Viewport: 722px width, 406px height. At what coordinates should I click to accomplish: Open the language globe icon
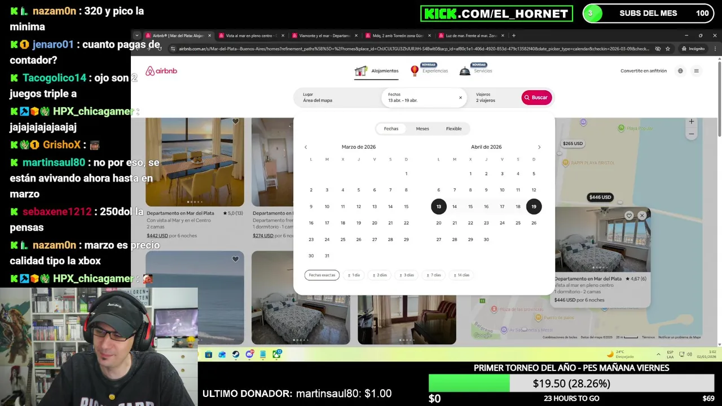[680, 71]
